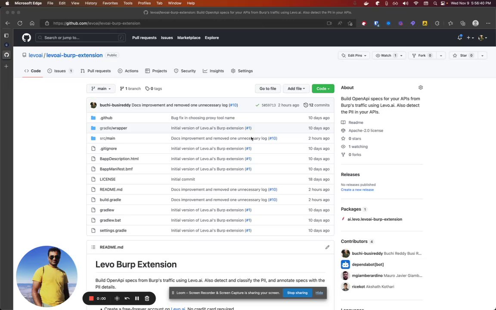Viewport: 496px width, 310px height.
Task: Open the notifications bell icon
Action: tap(460, 37)
